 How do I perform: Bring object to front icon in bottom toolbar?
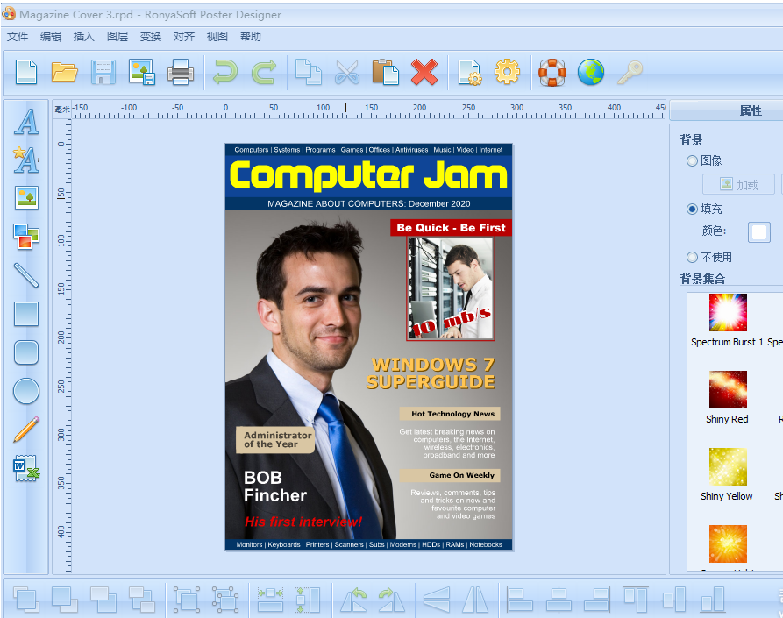point(26,600)
